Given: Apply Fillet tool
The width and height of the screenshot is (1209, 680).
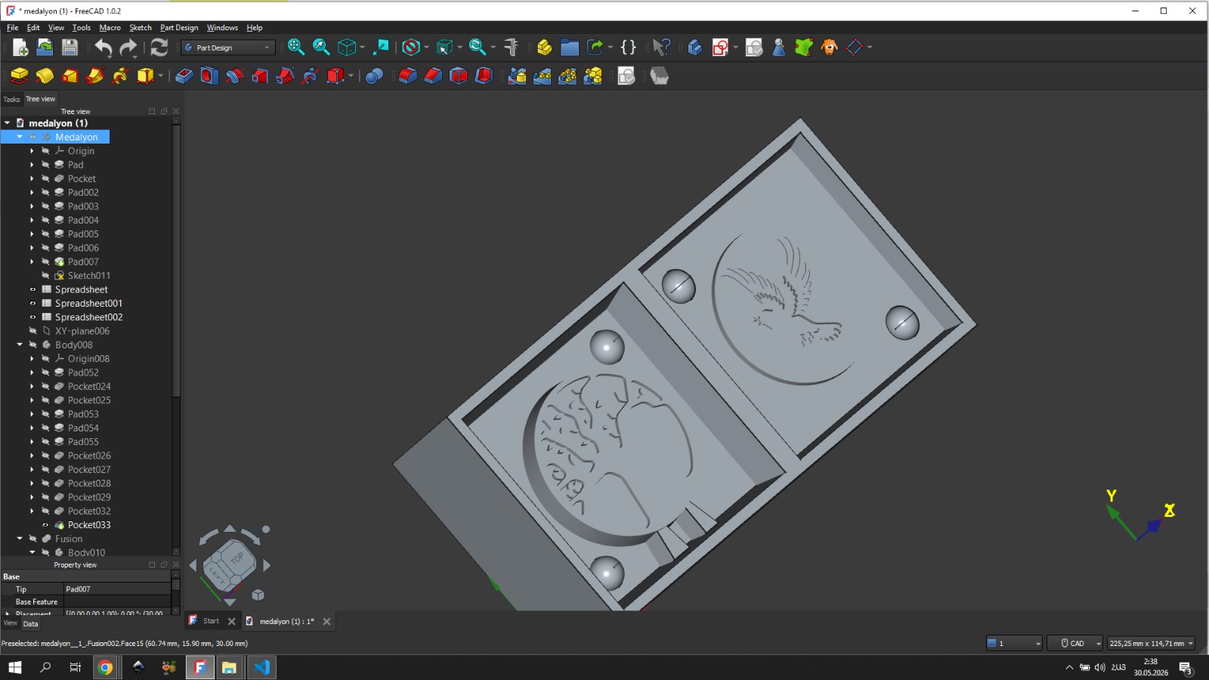Looking at the screenshot, I should (407, 76).
